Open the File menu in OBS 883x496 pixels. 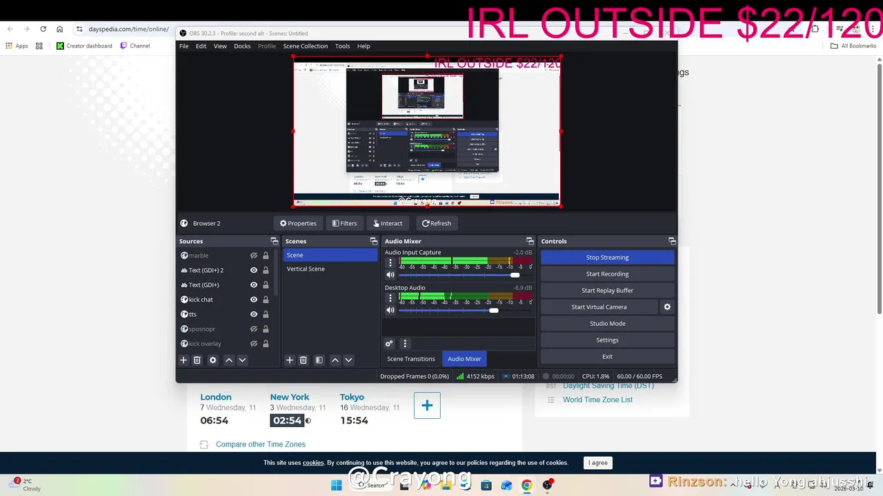[x=183, y=46]
